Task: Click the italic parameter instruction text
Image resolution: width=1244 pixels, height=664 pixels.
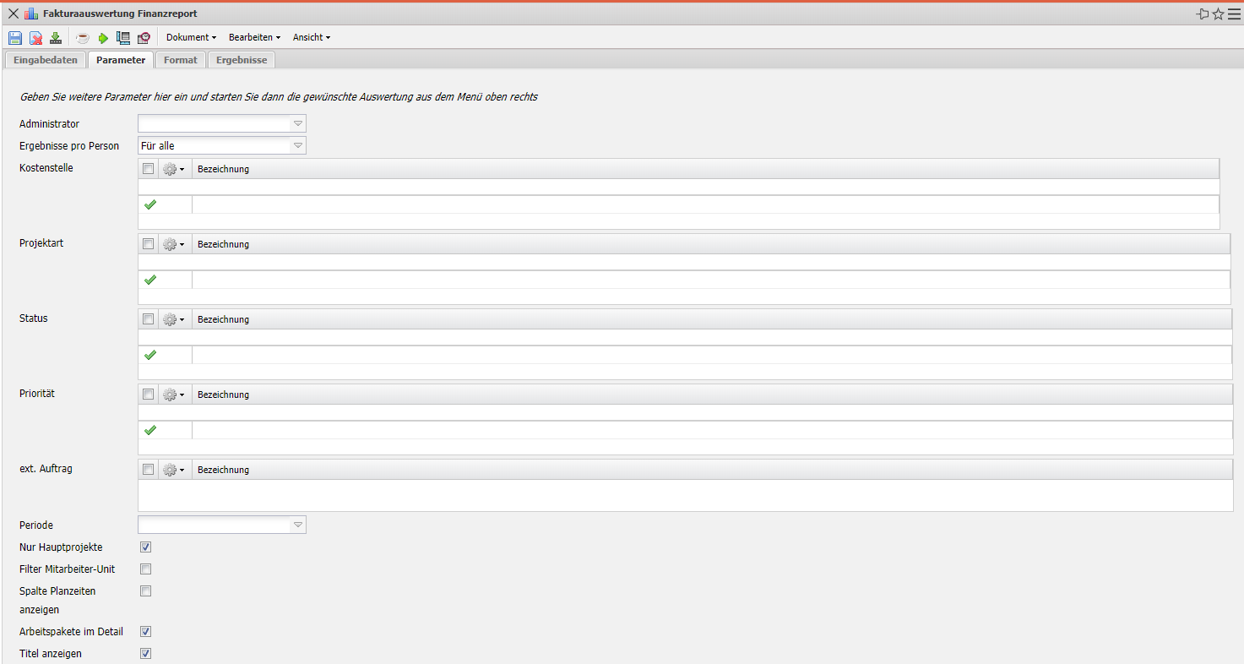Action: pos(279,97)
